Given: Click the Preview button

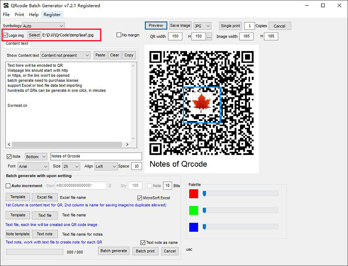Looking at the screenshot, I should point(156,25).
